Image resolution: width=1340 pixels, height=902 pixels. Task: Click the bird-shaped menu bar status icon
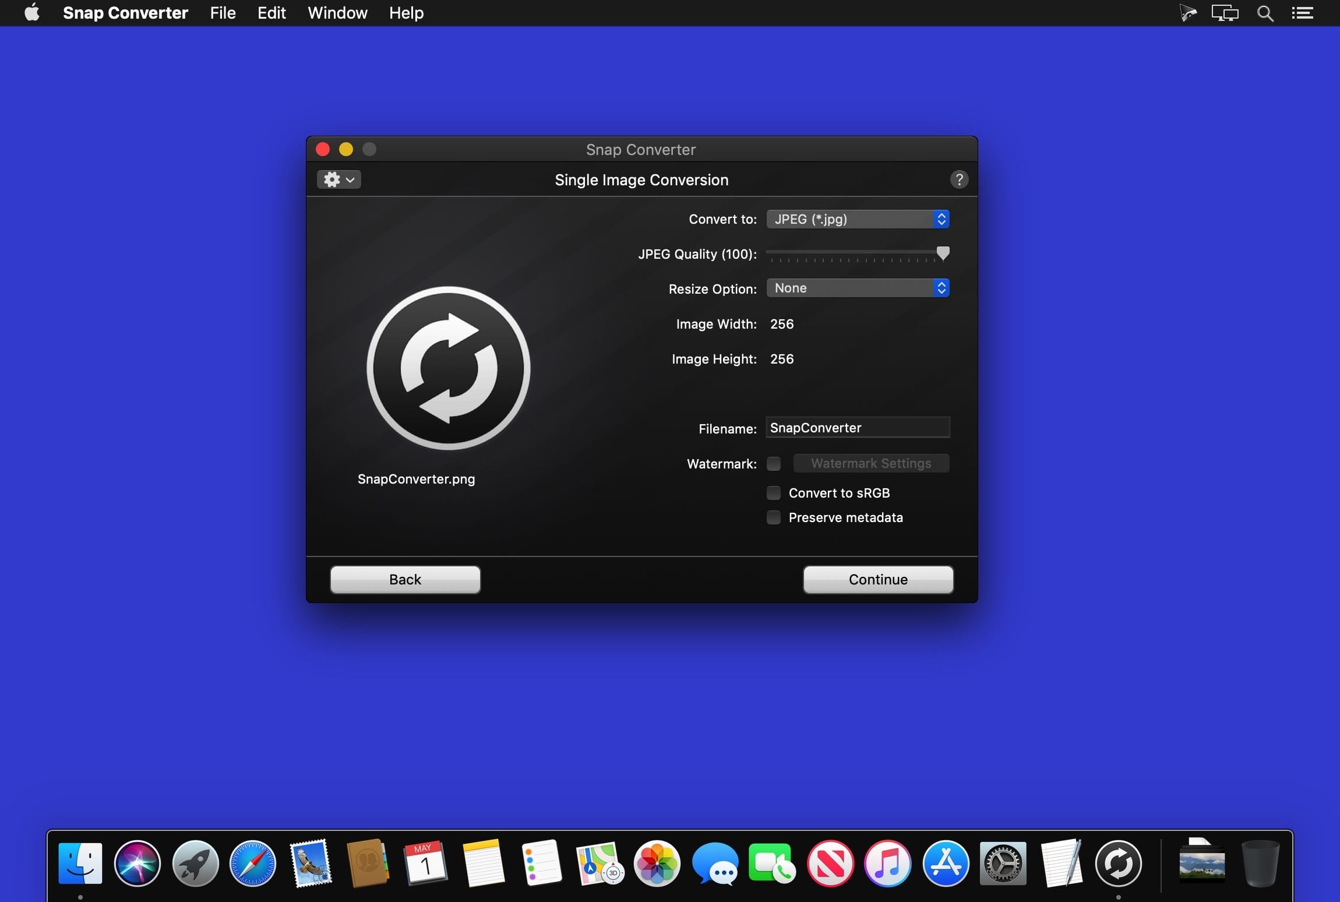point(1187,13)
